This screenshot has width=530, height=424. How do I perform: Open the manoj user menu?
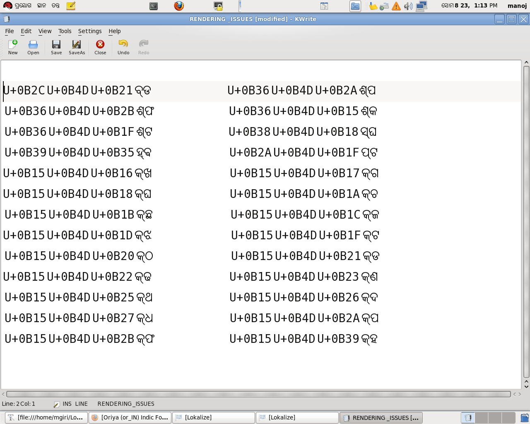tap(517, 6)
